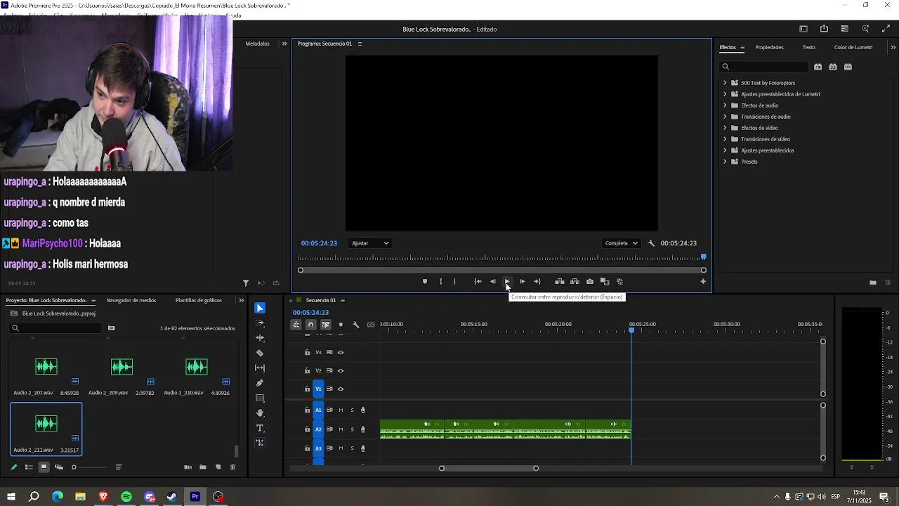Expand the Efectos de vídeo folder
The height and width of the screenshot is (506, 899).
725,128
